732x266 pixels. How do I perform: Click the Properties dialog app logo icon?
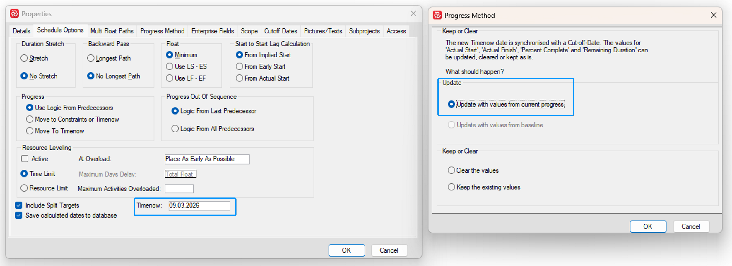tap(14, 13)
